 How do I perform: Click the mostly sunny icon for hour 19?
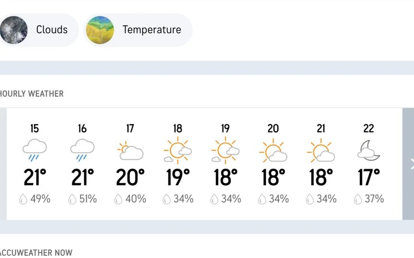click(x=225, y=150)
